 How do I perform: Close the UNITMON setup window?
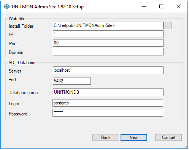pos(179,6)
